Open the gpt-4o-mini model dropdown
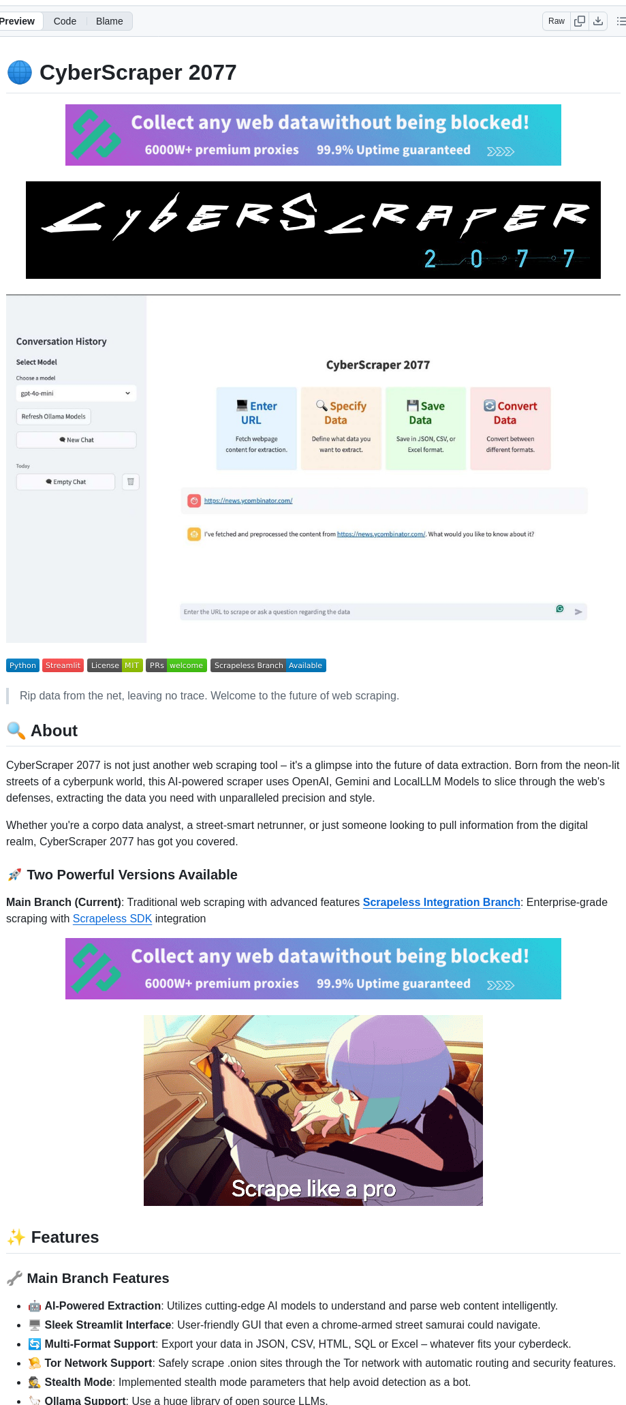Image resolution: width=626 pixels, height=1405 pixels. (x=76, y=393)
